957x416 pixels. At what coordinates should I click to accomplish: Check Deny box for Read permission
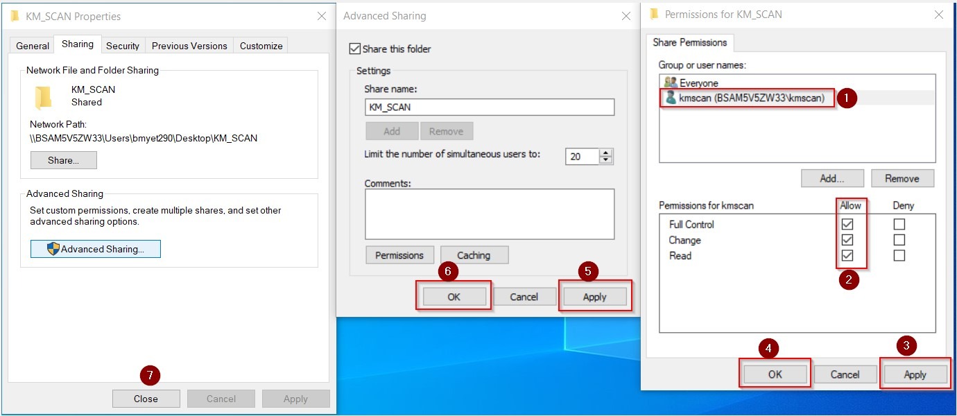click(x=899, y=256)
